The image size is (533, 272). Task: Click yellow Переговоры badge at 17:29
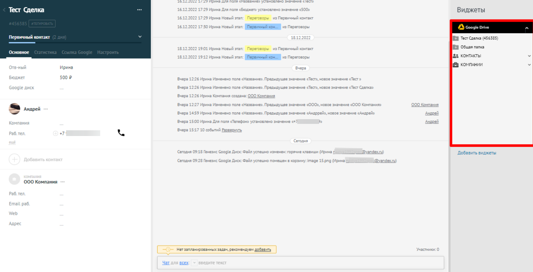click(258, 18)
